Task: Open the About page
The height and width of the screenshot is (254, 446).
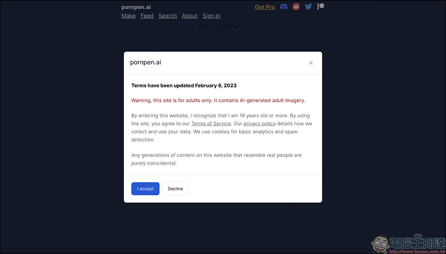Action: click(190, 16)
